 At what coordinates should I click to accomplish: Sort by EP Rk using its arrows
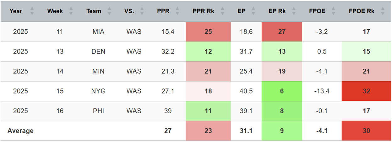pyautogui.click(x=294, y=11)
